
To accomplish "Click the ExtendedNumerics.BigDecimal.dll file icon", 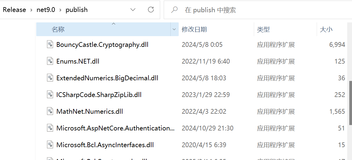I will tap(50, 78).
